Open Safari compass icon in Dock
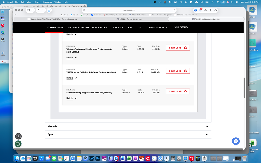Viewport: 261px width, 163px height. coord(73,158)
